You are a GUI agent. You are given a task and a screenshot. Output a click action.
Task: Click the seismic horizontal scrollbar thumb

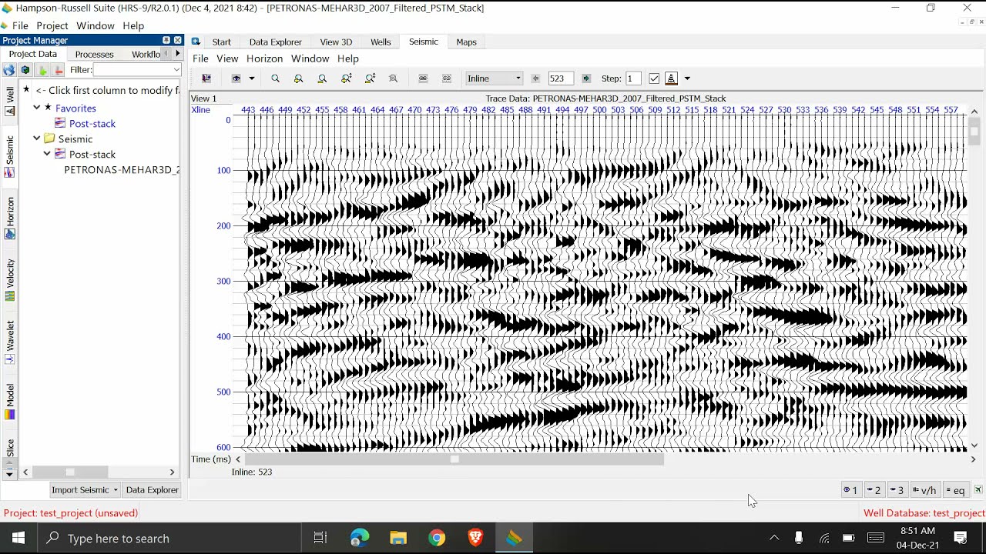click(454, 459)
